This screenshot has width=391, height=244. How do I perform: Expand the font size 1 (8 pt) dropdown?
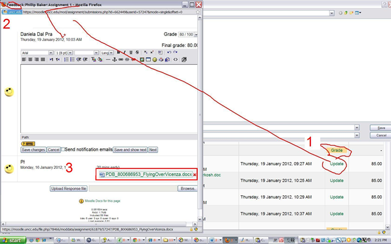tap(64, 52)
